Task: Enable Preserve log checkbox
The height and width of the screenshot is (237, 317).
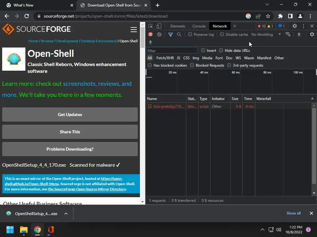Action: [190, 35]
